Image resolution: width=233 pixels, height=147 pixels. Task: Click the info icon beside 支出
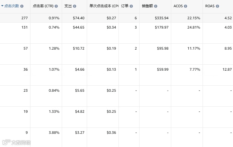click(74, 6)
